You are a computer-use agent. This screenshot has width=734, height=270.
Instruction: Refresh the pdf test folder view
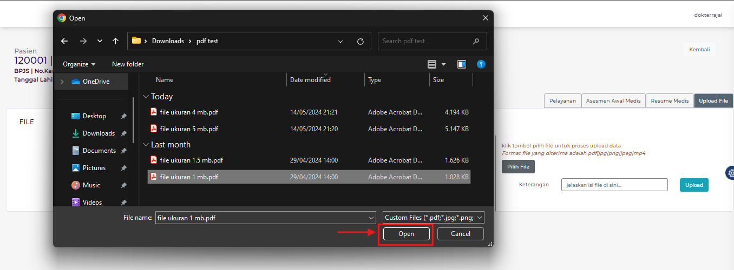point(361,41)
